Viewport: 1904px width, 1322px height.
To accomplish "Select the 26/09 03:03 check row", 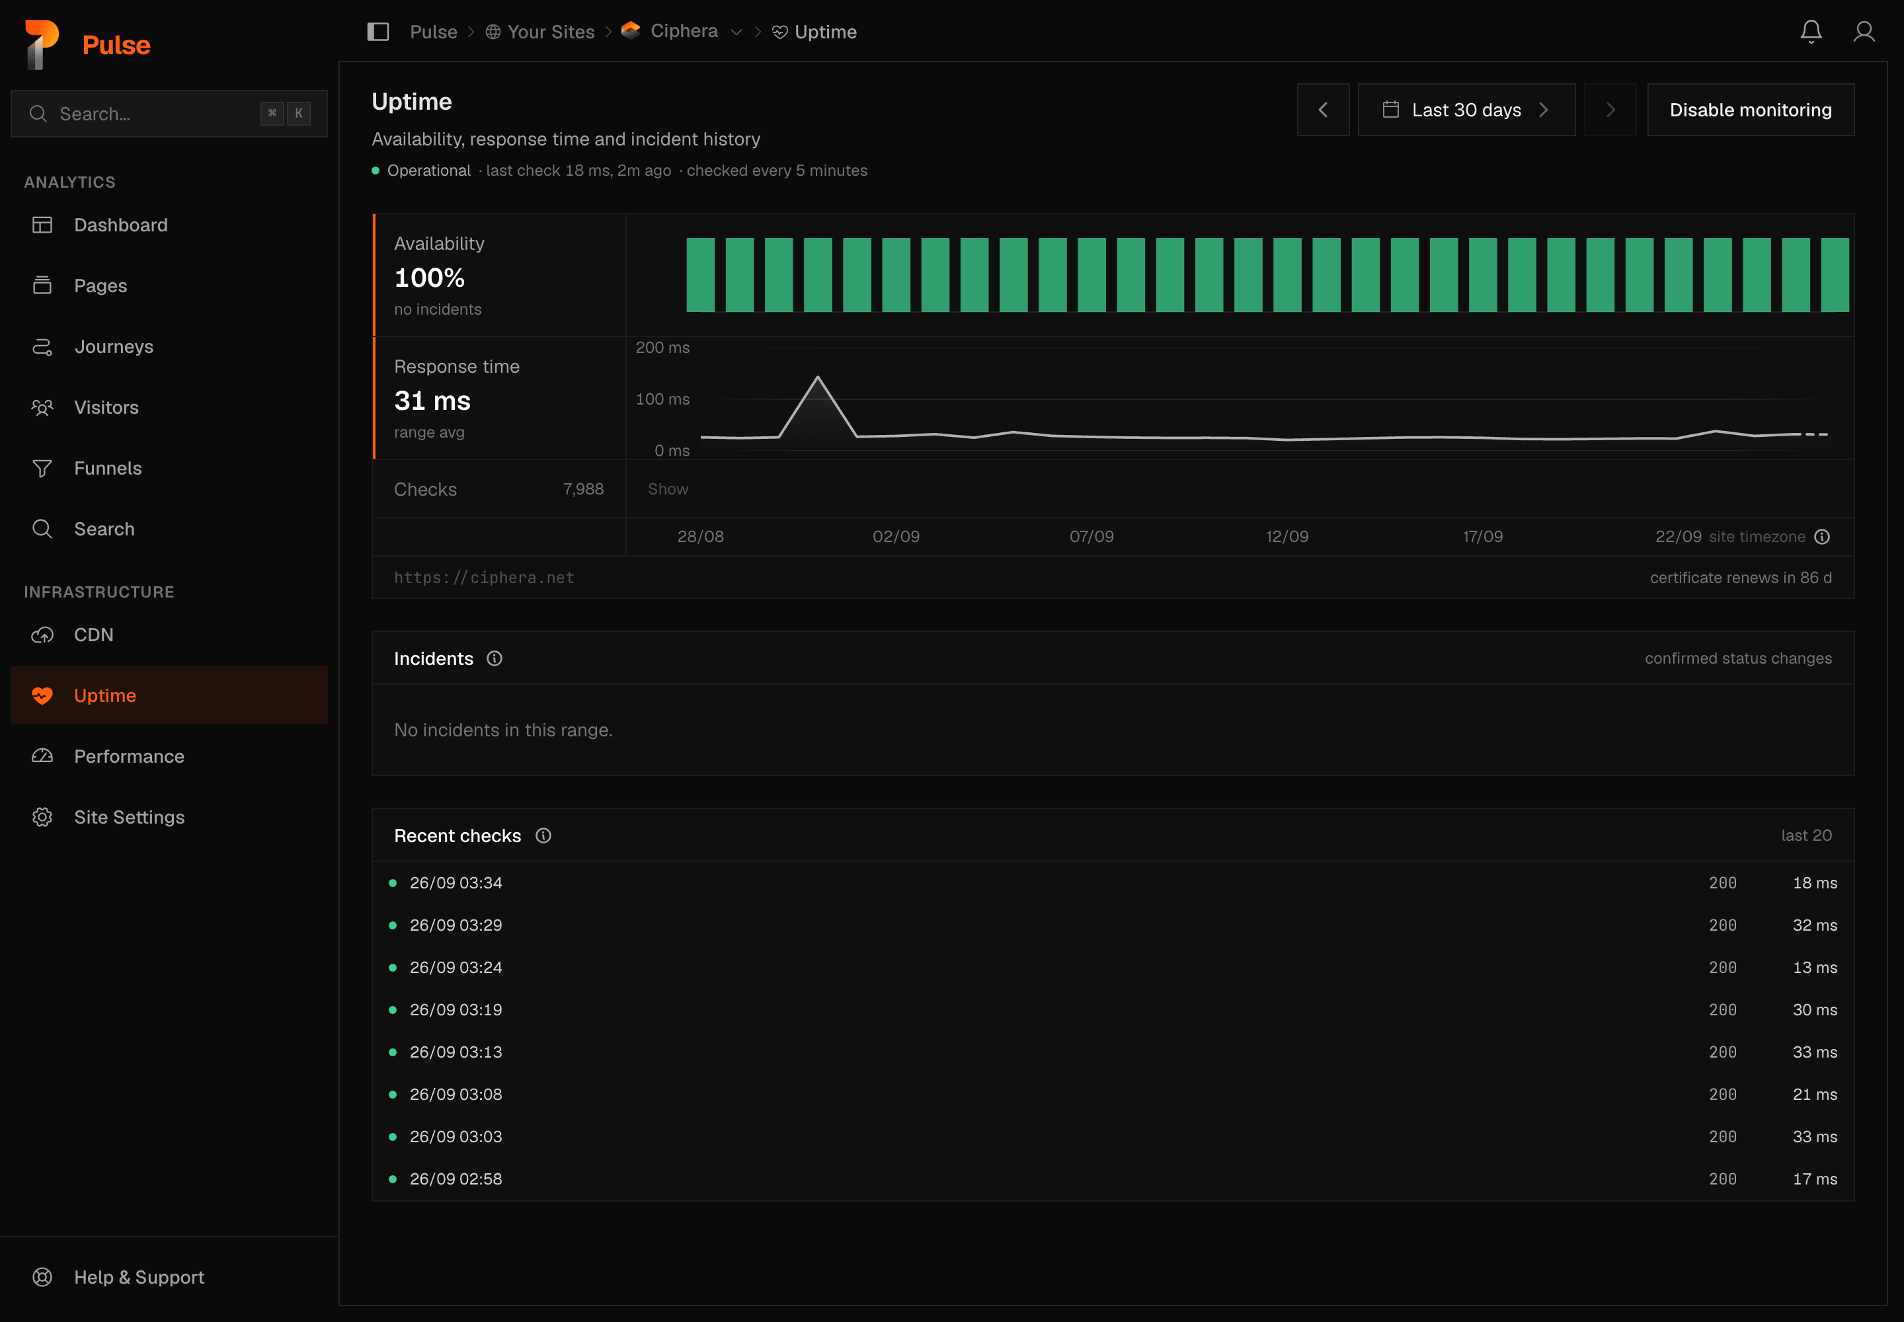I will 1113,1136.
